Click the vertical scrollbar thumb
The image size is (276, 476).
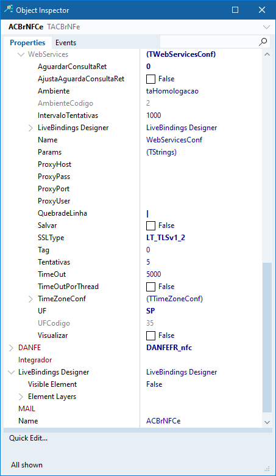[x=267, y=338]
